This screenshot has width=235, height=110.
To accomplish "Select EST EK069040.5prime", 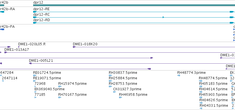I will (49, 89).
